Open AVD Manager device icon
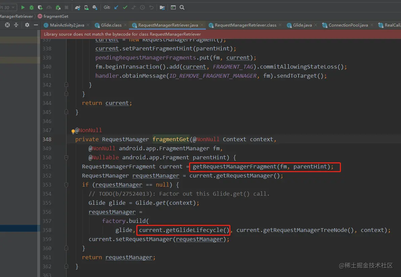This screenshot has width=401, height=277. pyautogui.click(x=86, y=7)
